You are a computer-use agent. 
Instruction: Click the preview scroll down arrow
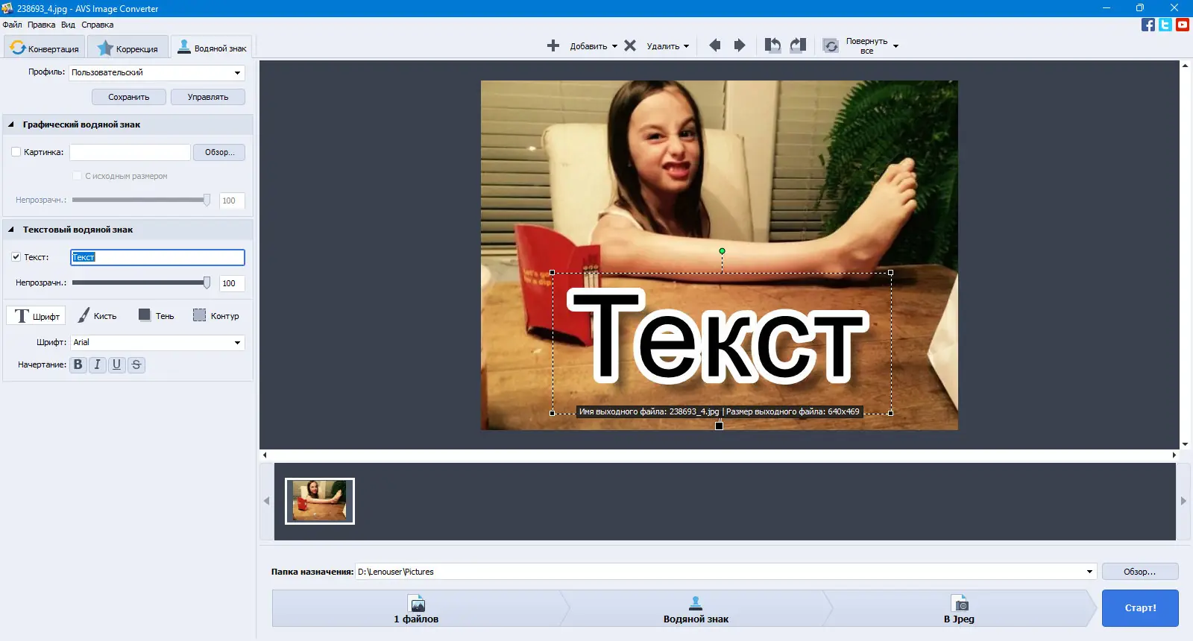[1185, 444]
